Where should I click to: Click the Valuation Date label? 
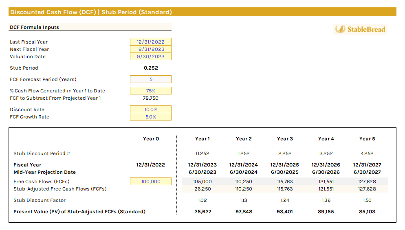tap(28, 57)
